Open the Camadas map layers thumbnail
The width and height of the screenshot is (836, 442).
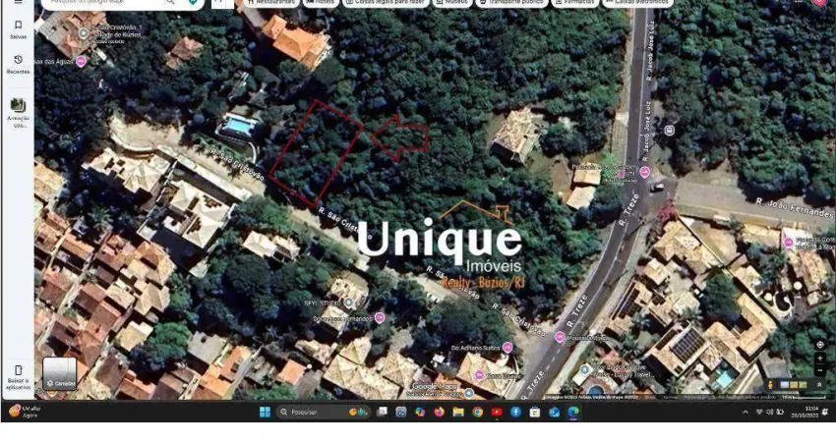pyautogui.click(x=59, y=373)
